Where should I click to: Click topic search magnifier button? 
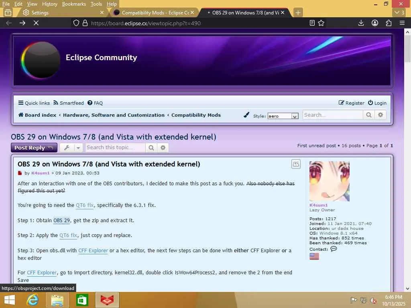[x=151, y=148]
